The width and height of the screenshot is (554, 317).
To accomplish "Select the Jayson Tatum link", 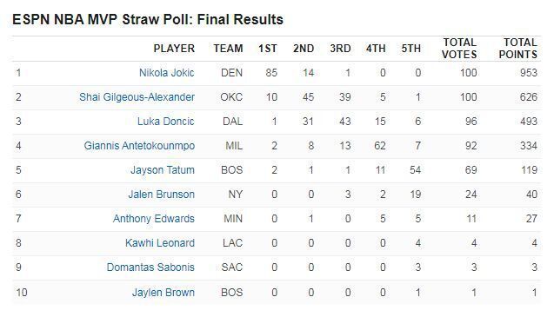I will (163, 170).
